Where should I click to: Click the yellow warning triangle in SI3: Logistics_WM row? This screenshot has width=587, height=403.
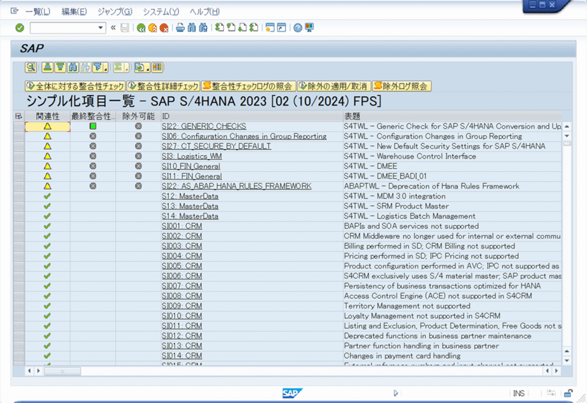point(47,156)
